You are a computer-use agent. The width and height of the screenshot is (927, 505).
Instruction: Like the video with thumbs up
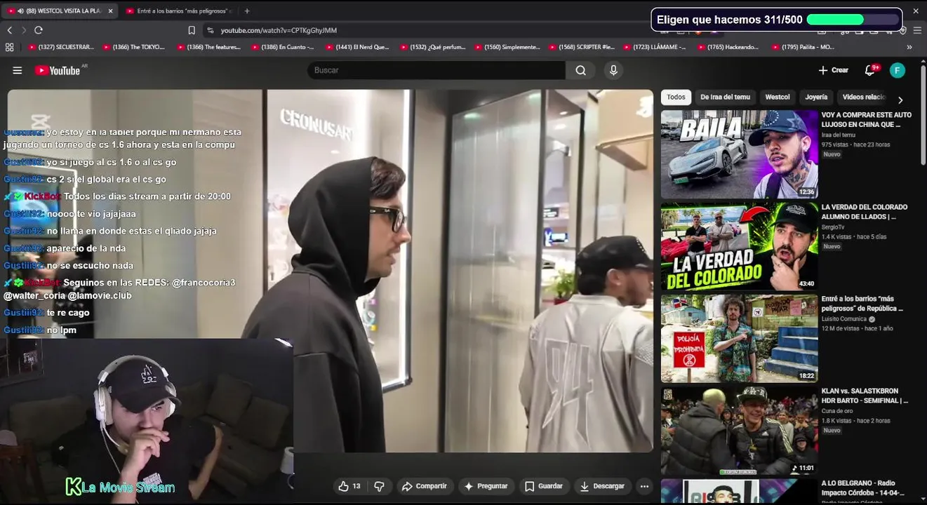pyautogui.click(x=349, y=486)
